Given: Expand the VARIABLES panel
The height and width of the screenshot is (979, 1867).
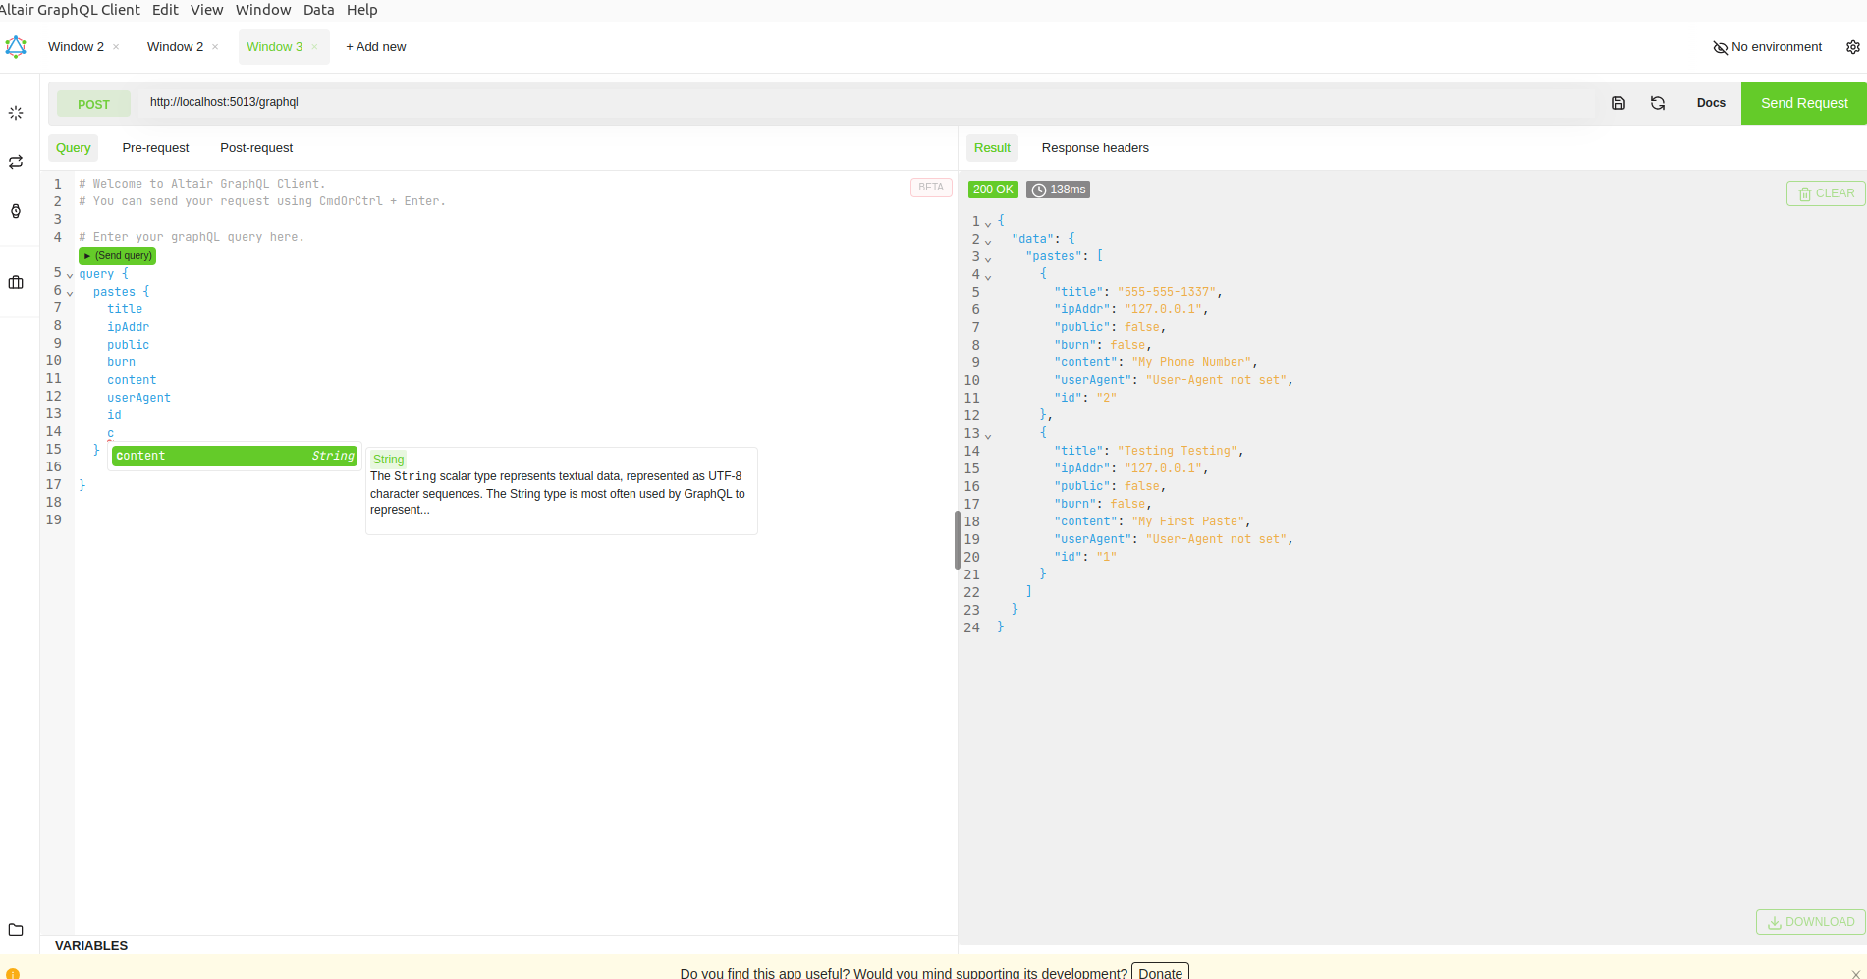Looking at the screenshot, I should (x=91, y=945).
